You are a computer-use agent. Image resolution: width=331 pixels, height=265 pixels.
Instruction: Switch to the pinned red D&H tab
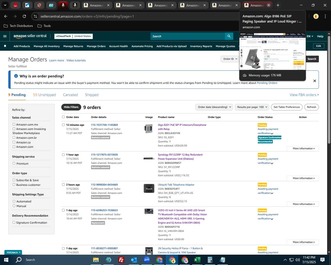tap(16, 5)
